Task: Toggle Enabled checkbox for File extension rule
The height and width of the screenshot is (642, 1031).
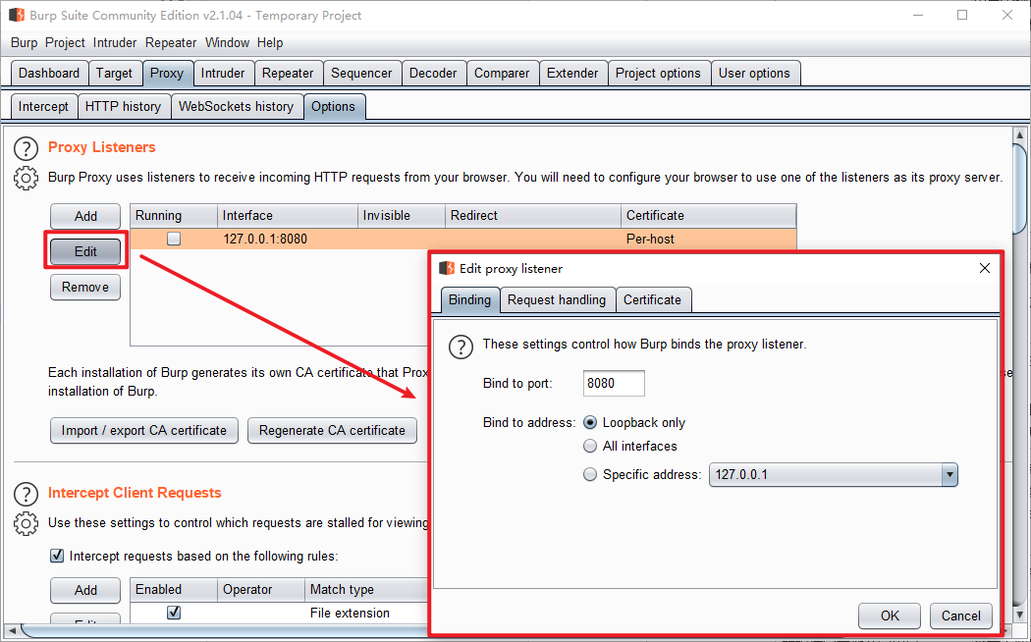Action: point(174,613)
